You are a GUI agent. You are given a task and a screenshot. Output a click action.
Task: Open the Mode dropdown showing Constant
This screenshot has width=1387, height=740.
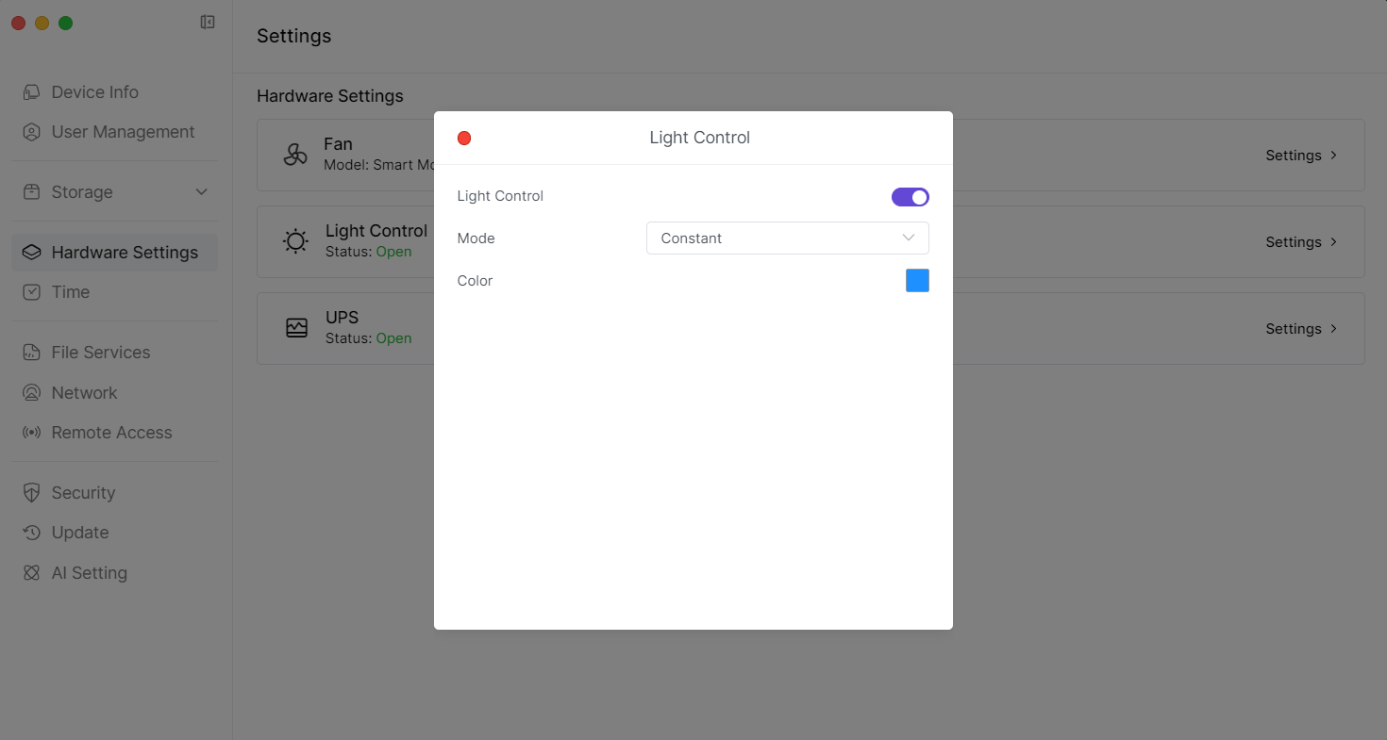[x=787, y=238]
